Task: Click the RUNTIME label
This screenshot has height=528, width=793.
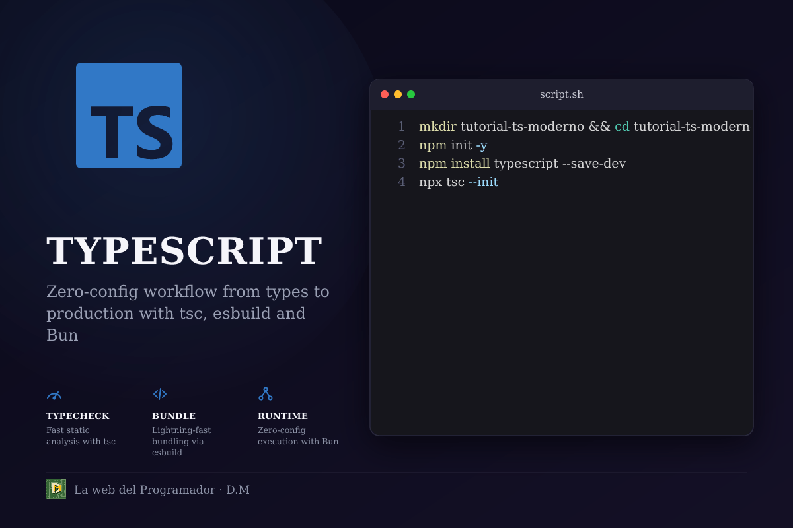Action: tap(283, 416)
